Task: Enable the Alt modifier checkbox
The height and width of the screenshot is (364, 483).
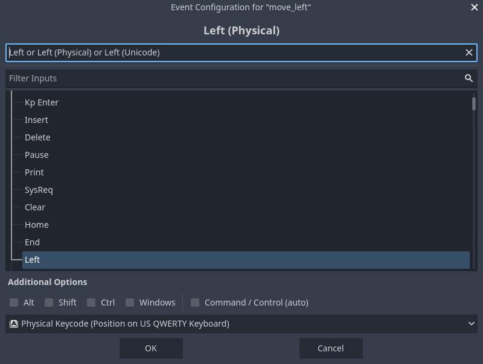Action: (x=14, y=303)
